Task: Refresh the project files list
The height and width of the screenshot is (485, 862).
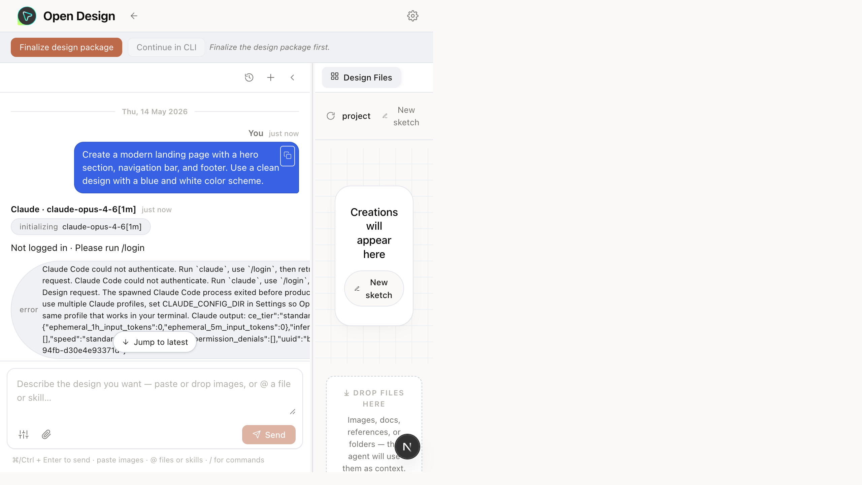Action: [331, 116]
